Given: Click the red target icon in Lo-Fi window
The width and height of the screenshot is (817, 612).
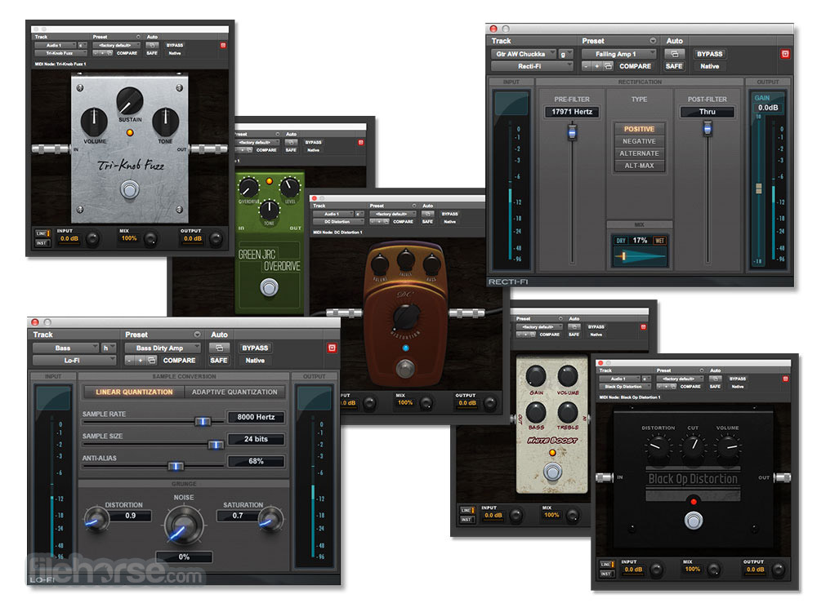Looking at the screenshot, I should (x=332, y=348).
